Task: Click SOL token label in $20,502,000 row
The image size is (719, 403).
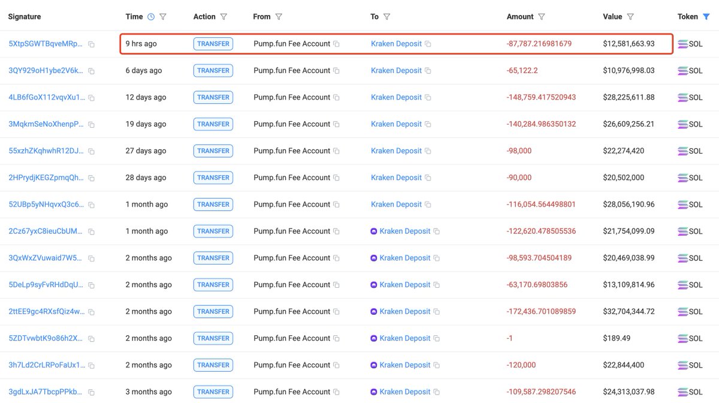Action: [x=696, y=178]
